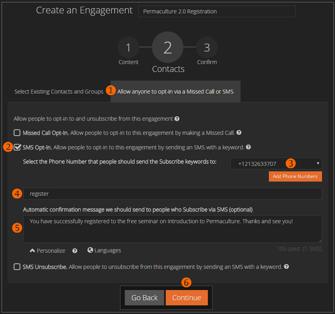
Task: Click help icon beside opt-in description
Action: 177,119
